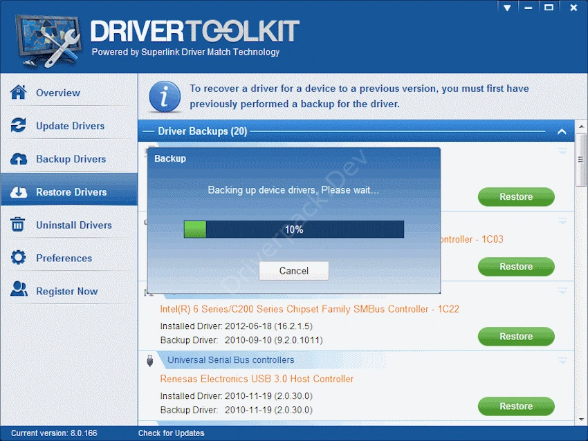Viewport: 588px width, 441px height.
Task: Switch to Backup Drivers page
Action: point(69,159)
